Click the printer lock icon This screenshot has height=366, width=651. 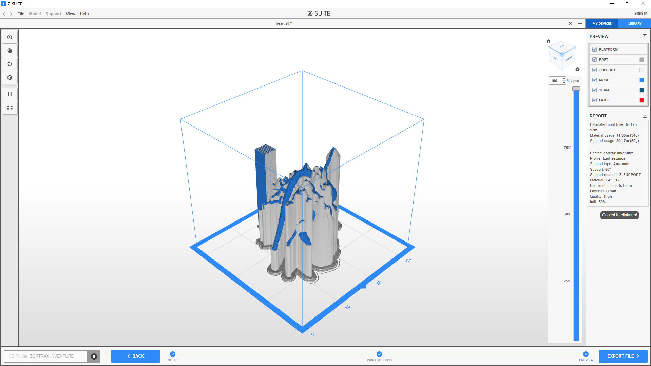click(94, 356)
